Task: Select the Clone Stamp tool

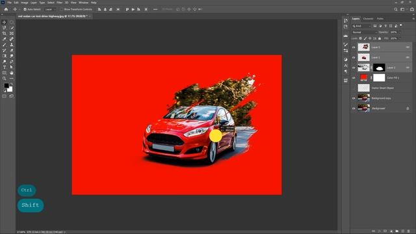Action: (12, 45)
